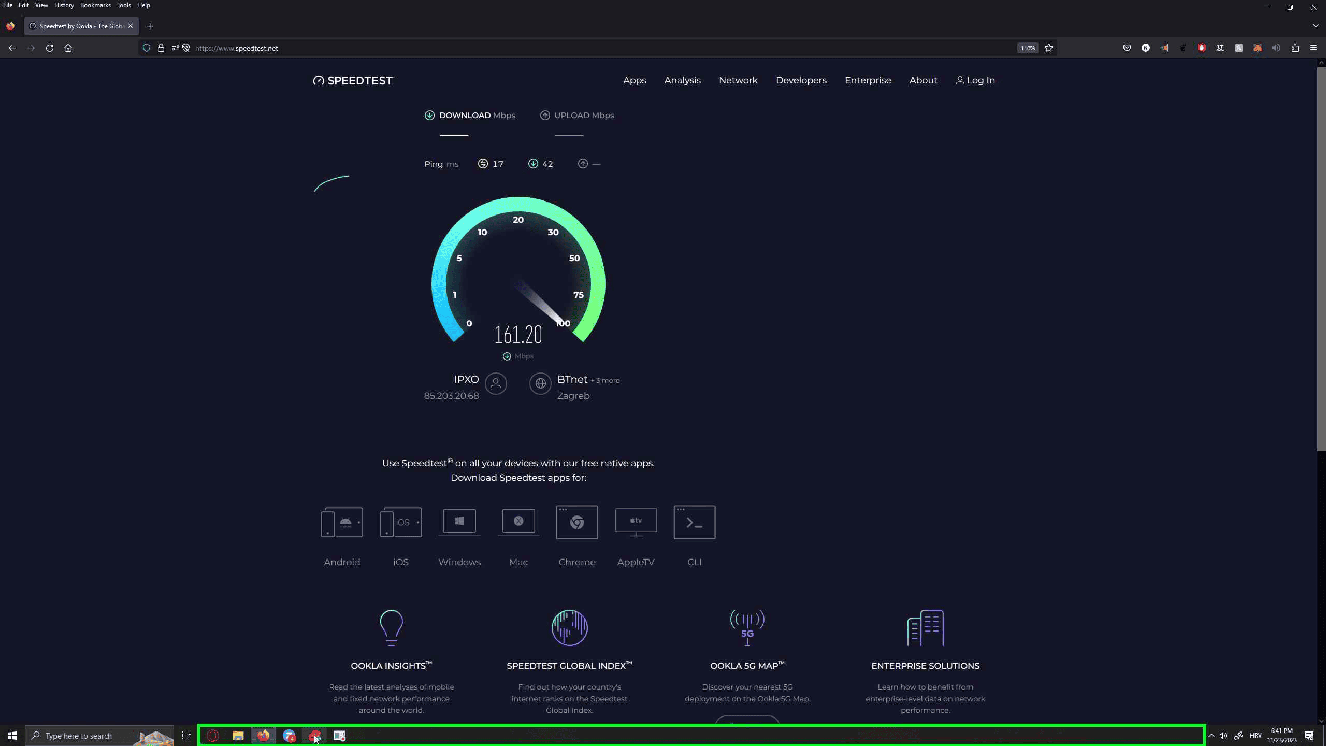Viewport: 1326px width, 746px height.
Task: Open the AppleTV app icon
Action: 636,522
